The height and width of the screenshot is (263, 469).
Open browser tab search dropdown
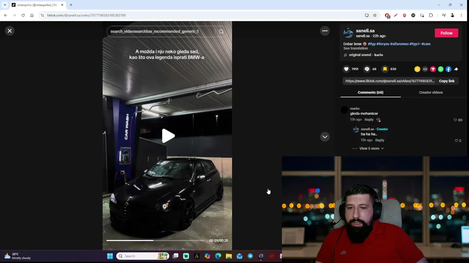point(4,5)
